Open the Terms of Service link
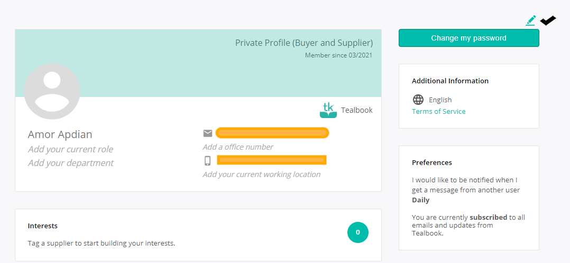This screenshot has width=570, height=263. 439,112
